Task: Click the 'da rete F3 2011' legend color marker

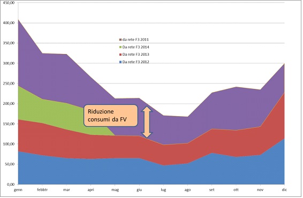Action: pos(120,40)
